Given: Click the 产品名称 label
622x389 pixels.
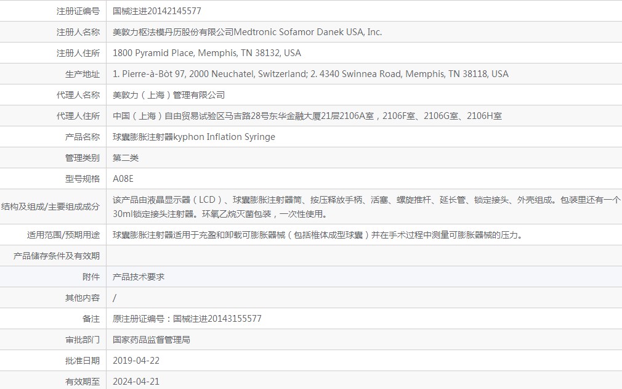Looking at the screenshot, I should 83,137.
